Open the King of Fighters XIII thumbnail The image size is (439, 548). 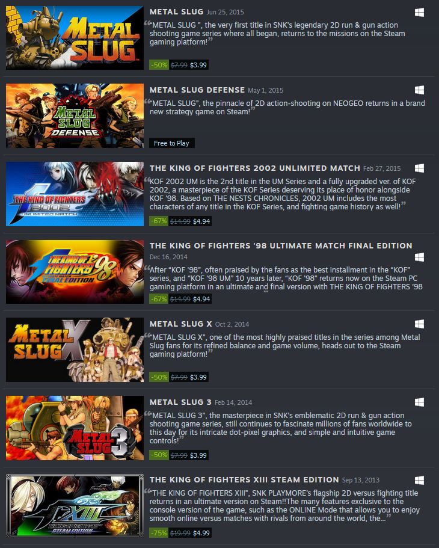tap(75, 506)
